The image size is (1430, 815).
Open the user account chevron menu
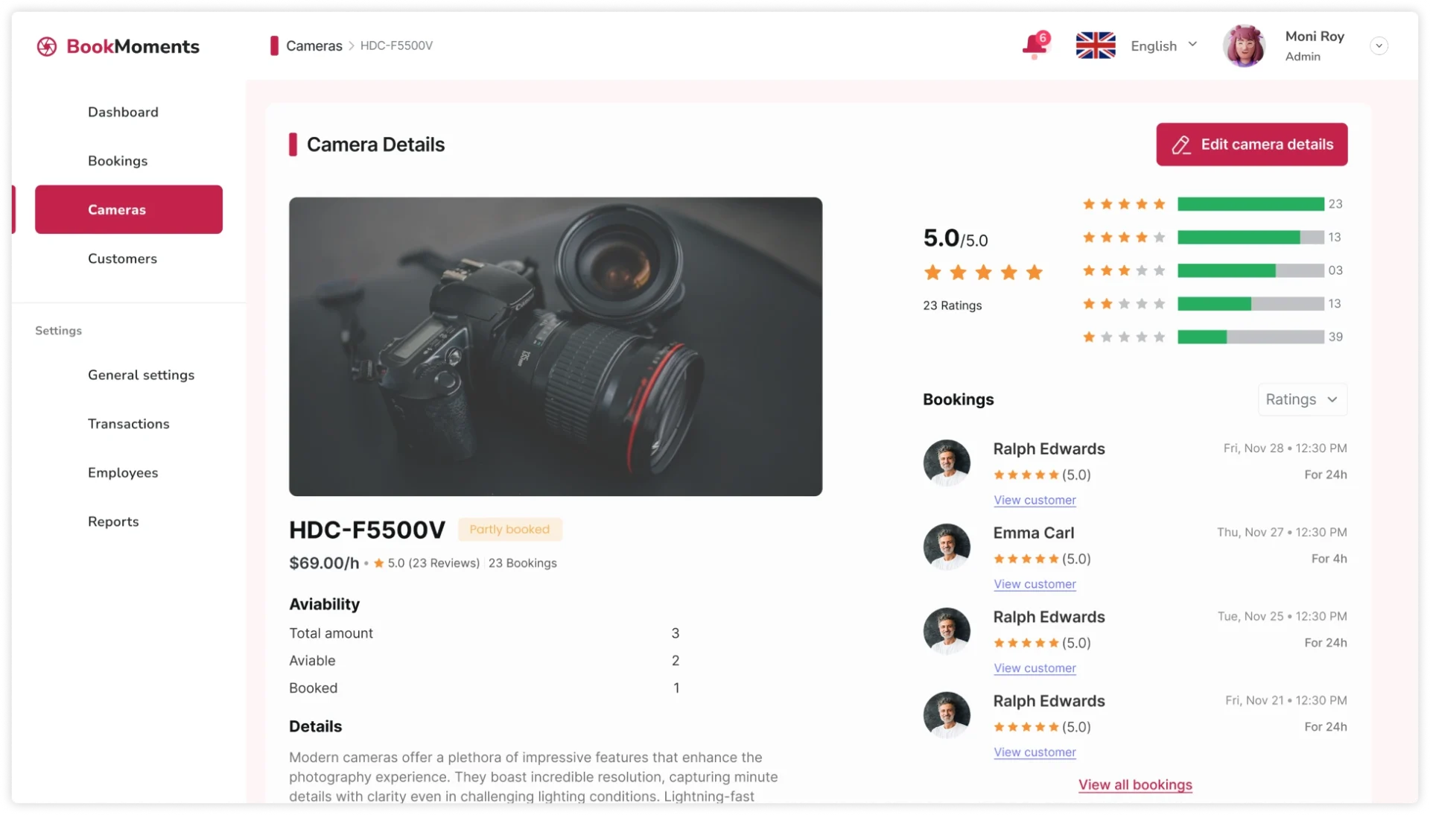pyautogui.click(x=1379, y=45)
